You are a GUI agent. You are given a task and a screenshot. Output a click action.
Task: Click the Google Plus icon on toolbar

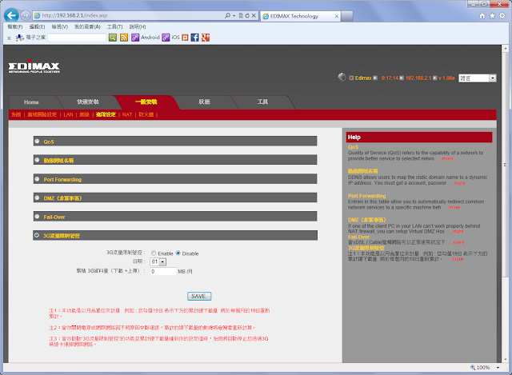[x=206, y=38]
